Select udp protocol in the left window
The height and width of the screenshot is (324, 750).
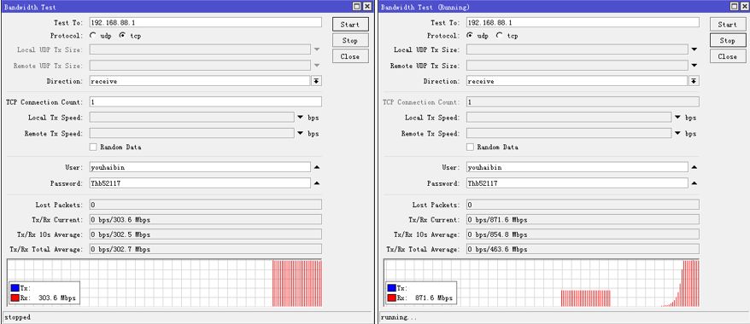coord(93,36)
